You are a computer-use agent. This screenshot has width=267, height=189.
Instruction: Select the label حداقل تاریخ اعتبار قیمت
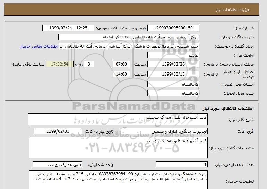coord(239,74)
